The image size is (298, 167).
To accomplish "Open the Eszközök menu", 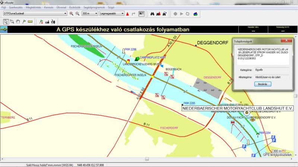I will point(75,7).
